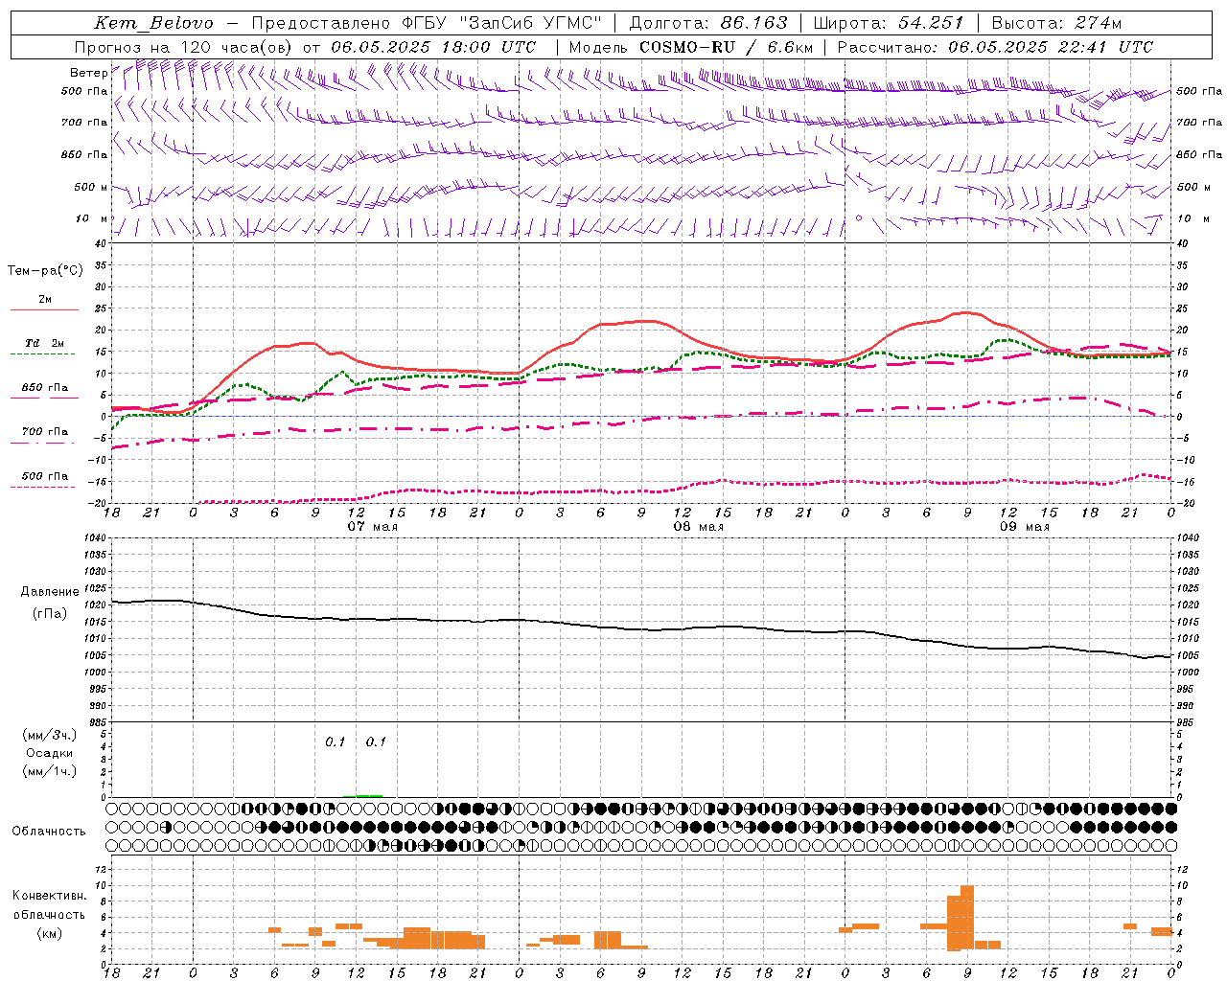The width and height of the screenshot is (1227, 981).
Task: Click the Kem_Belovo station title
Action: [x=154, y=23]
